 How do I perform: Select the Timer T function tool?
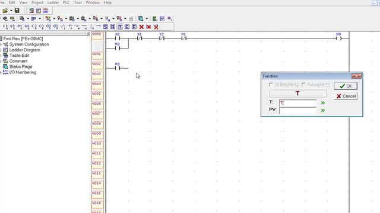120,27
